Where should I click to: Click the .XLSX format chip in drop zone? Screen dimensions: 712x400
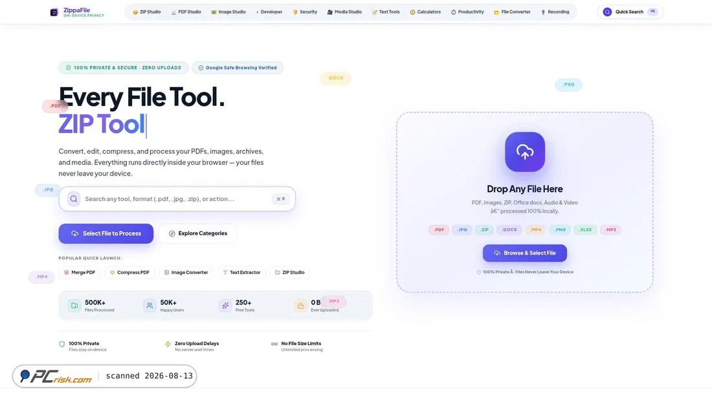585,230
